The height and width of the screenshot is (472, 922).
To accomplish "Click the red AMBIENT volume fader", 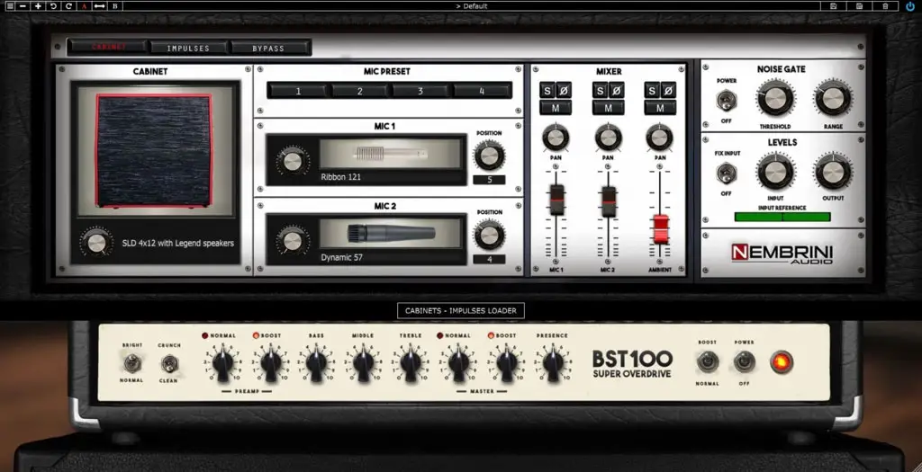I will (x=660, y=229).
